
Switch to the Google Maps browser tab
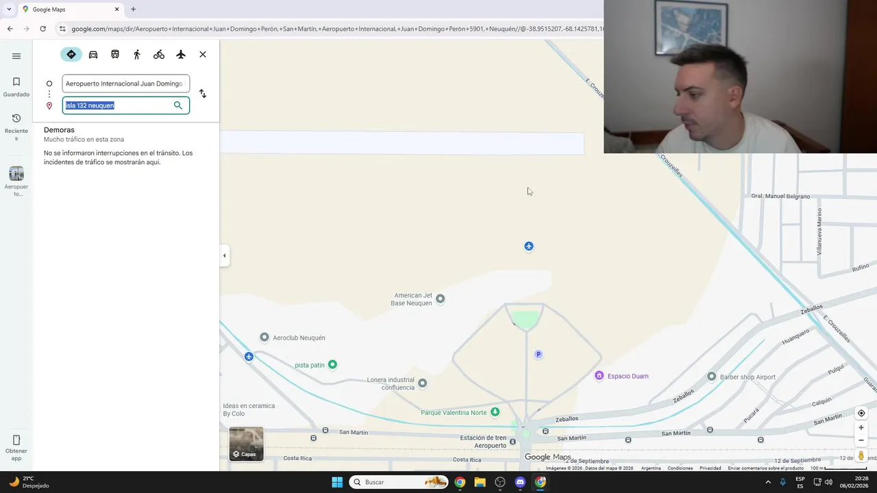(x=71, y=10)
